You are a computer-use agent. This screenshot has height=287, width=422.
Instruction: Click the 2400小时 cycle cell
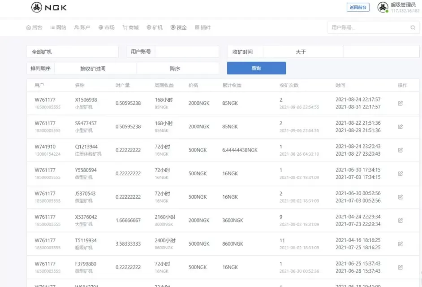pyautogui.click(x=165, y=240)
